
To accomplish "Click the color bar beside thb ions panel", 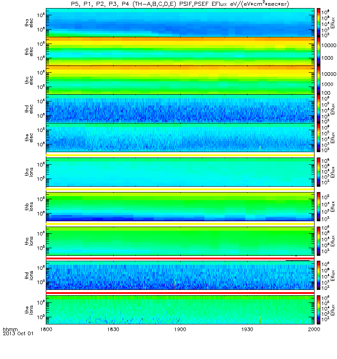I will pos(319,206).
